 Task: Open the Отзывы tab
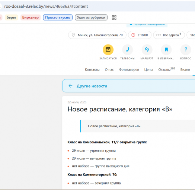pyautogui.click(x=166, y=69)
